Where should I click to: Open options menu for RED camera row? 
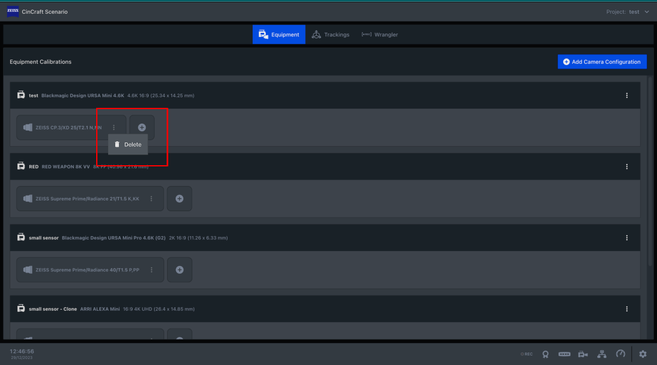point(627,166)
